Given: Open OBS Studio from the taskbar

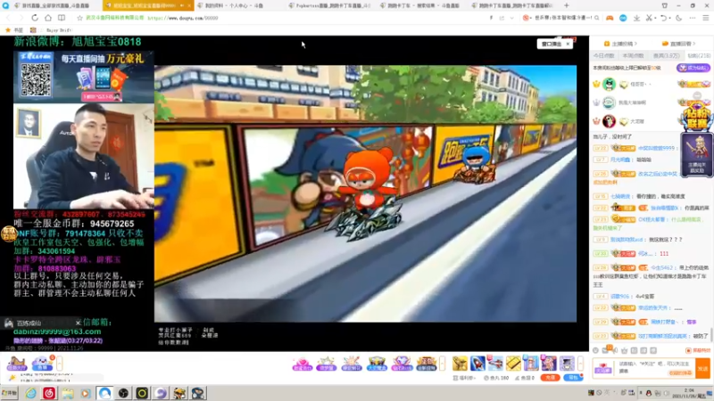Looking at the screenshot, I should (123, 393).
